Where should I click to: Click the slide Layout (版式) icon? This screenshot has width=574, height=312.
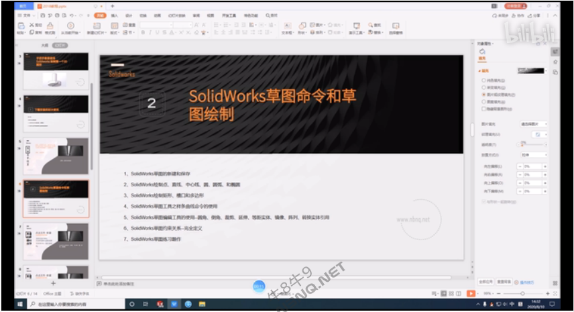click(115, 25)
